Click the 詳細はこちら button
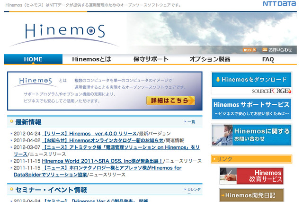303x202 pixels. (170, 101)
